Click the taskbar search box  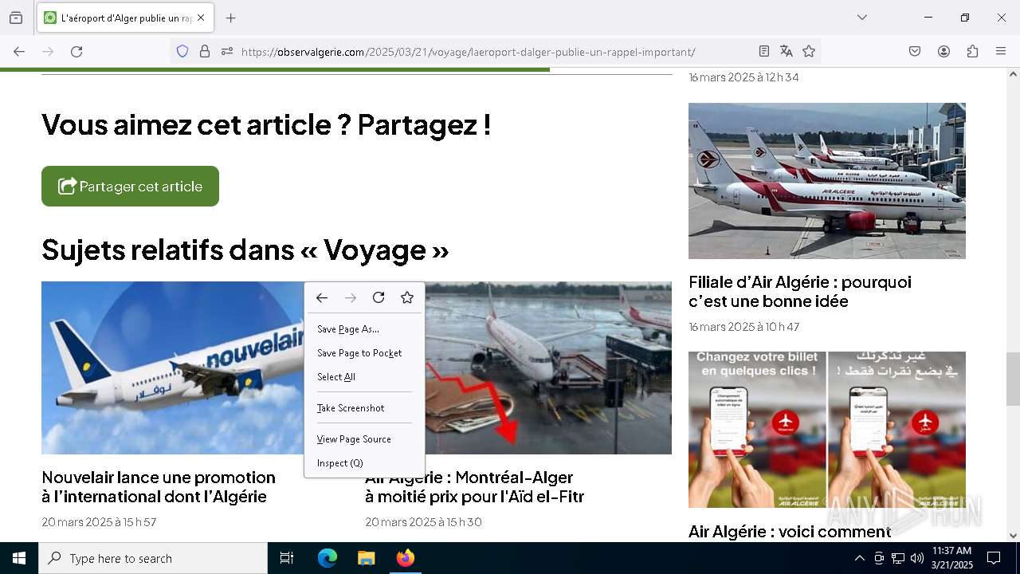pos(153,558)
